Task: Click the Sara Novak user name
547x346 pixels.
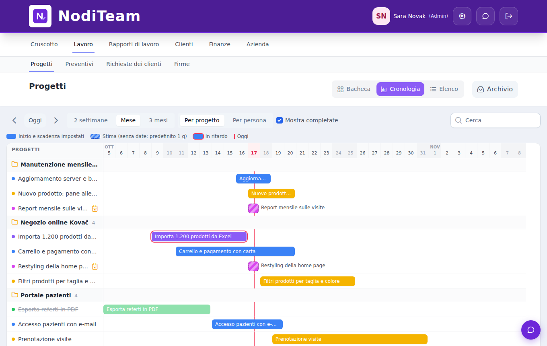Action: point(409,16)
